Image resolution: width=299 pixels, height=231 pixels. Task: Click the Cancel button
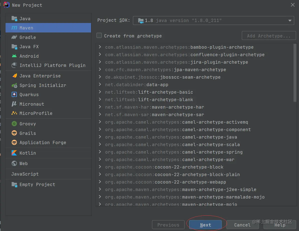click(242, 225)
